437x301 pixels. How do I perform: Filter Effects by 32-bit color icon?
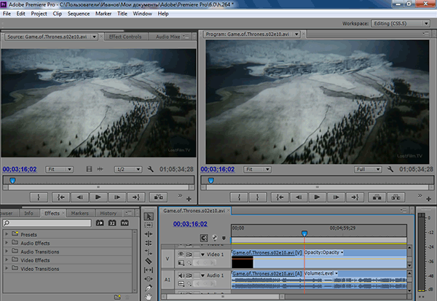pyautogui.click(x=112, y=223)
